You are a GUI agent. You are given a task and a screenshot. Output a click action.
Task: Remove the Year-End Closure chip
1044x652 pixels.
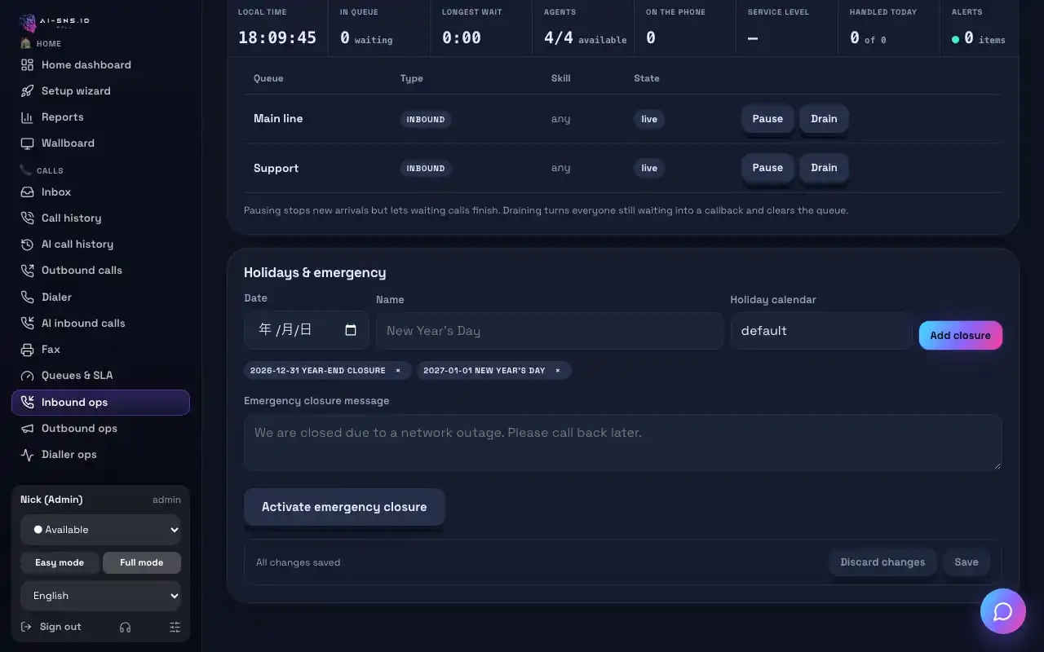(x=398, y=371)
